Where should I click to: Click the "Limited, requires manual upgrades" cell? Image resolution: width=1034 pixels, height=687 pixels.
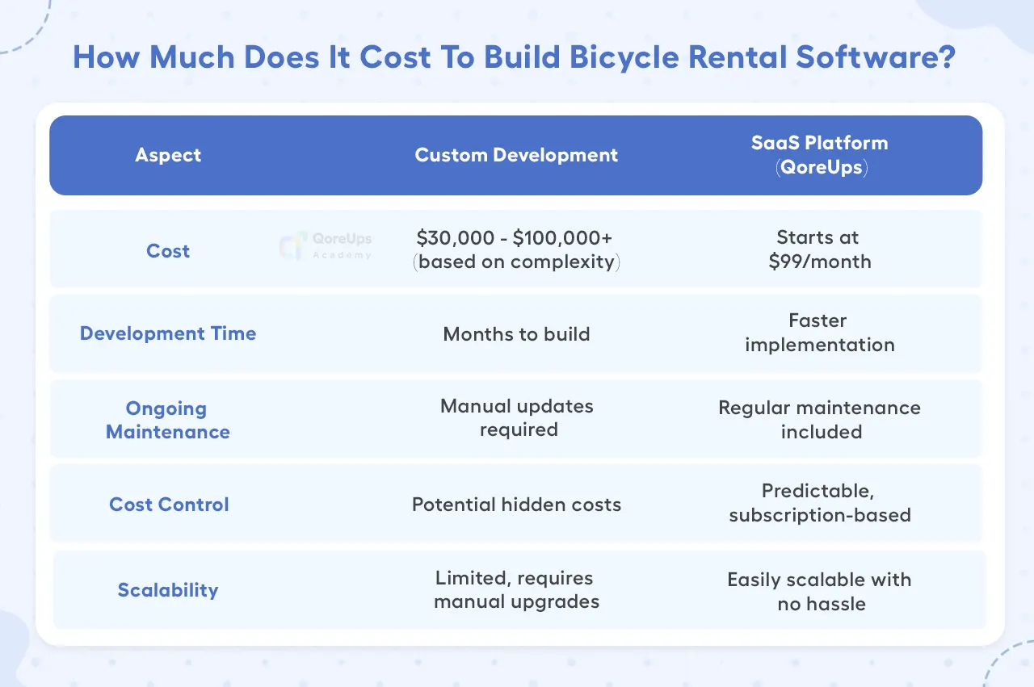coord(516,590)
